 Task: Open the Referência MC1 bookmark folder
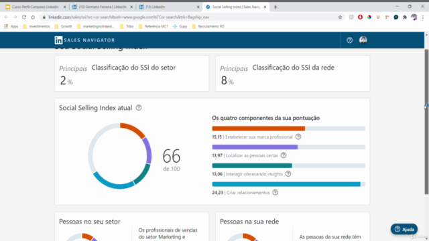point(154,26)
